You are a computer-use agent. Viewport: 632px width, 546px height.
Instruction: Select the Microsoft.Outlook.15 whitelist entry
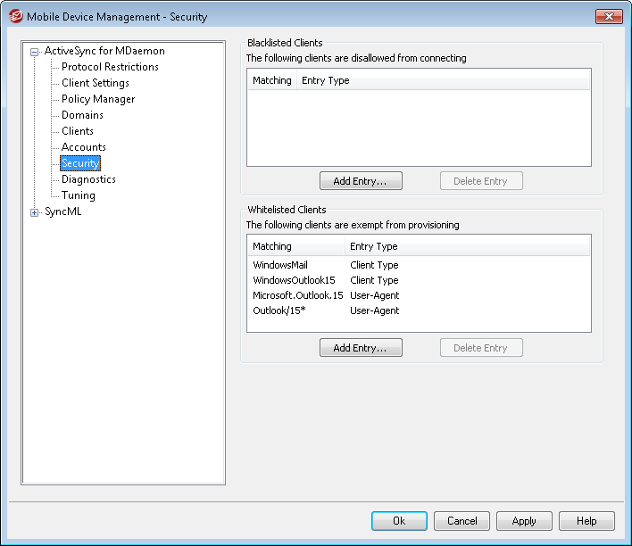click(x=298, y=296)
